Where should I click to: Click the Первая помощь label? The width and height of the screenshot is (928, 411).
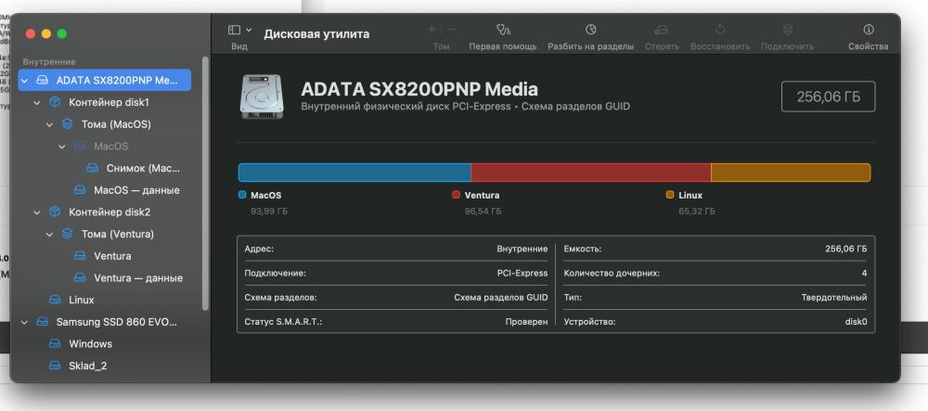click(502, 46)
